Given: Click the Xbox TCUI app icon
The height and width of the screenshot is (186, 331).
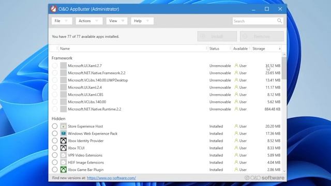Looking at the screenshot, I should 63,148.
